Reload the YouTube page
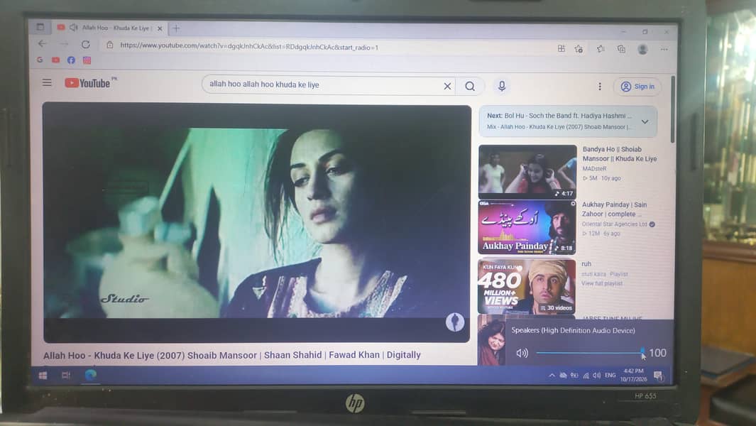The width and height of the screenshot is (756, 426). tap(85, 45)
